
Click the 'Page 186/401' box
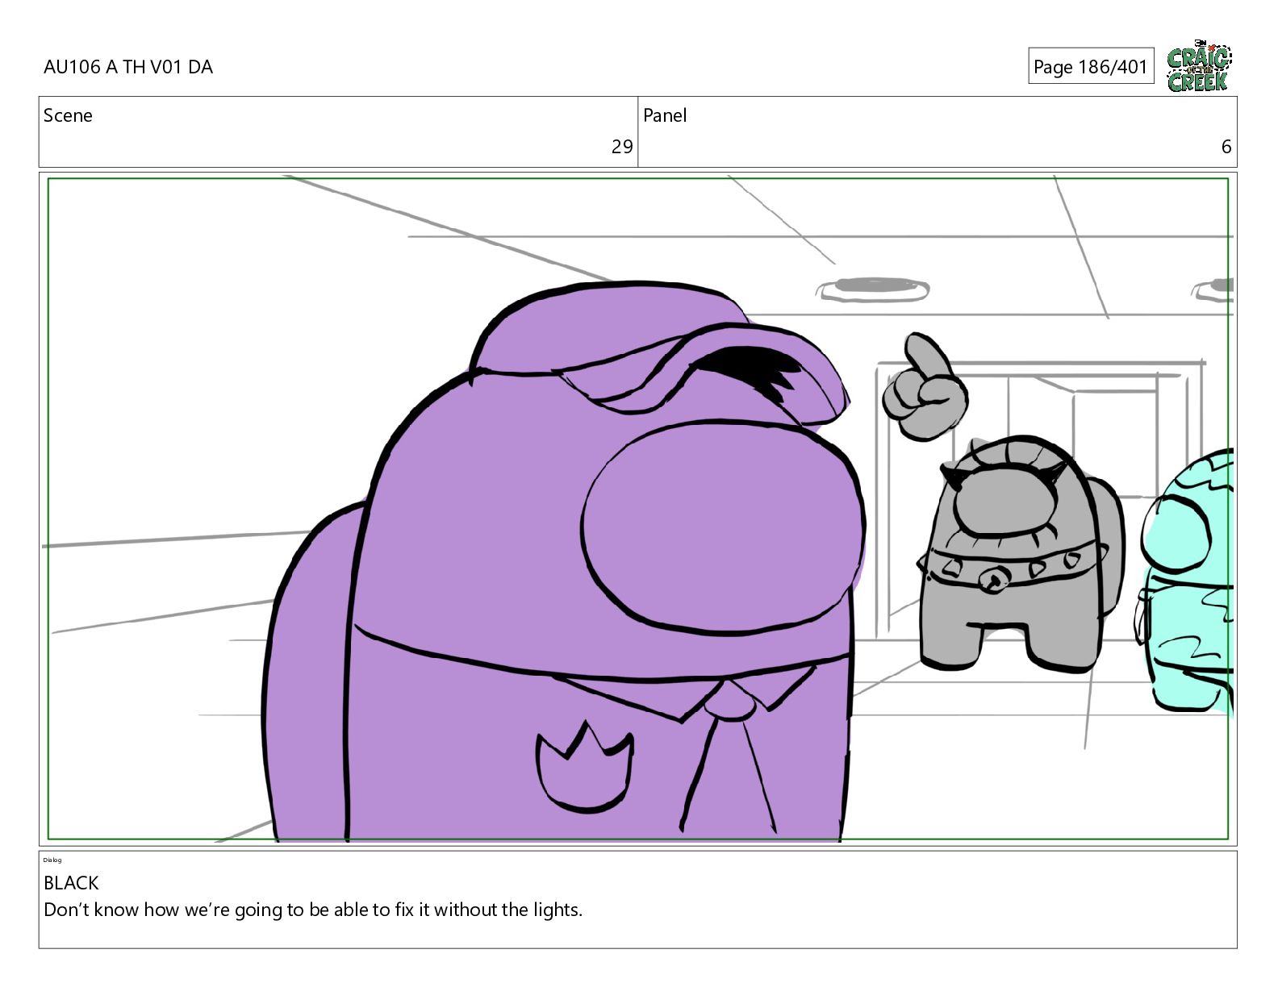click(1091, 66)
